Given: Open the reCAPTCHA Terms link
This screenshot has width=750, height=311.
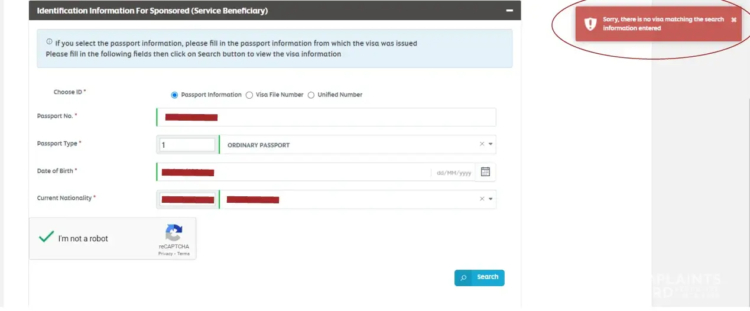Looking at the screenshot, I should [x=184, y=254].
